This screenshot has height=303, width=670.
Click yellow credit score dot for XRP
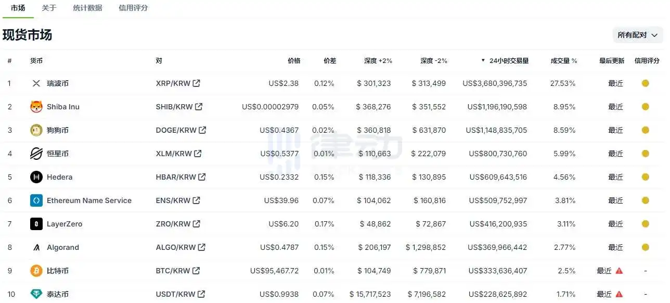[x=646, y=83]
